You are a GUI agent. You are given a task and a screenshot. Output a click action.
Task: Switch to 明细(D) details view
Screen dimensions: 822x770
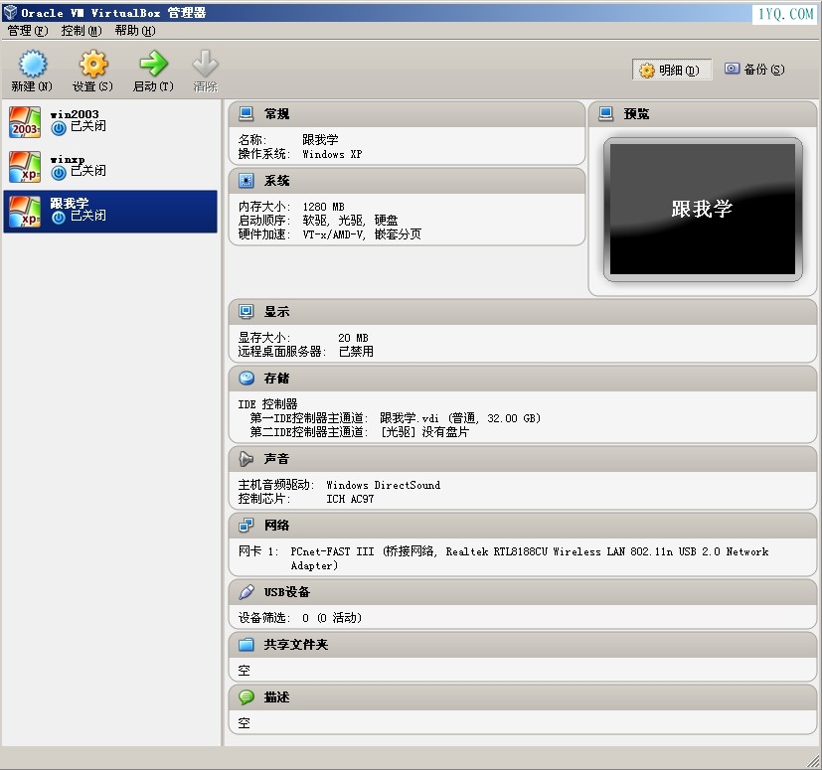672,70
